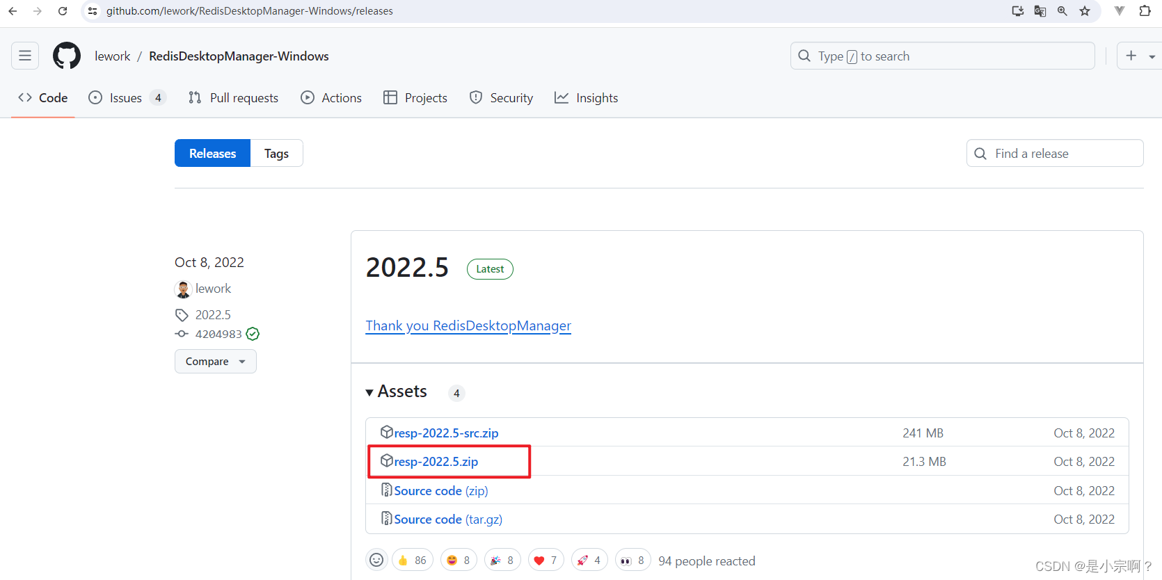Image resolution: width=1162 pixels, height=580 pixels.
Task: React with rocket emoji (4)
Action: pos(590,560)
